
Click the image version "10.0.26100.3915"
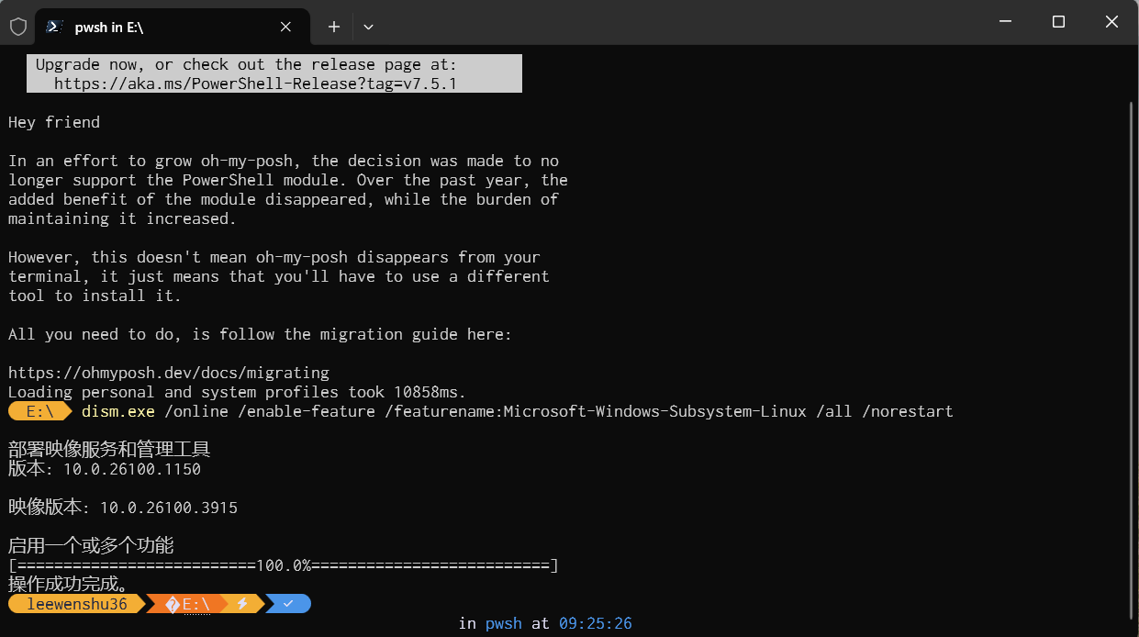169,508
